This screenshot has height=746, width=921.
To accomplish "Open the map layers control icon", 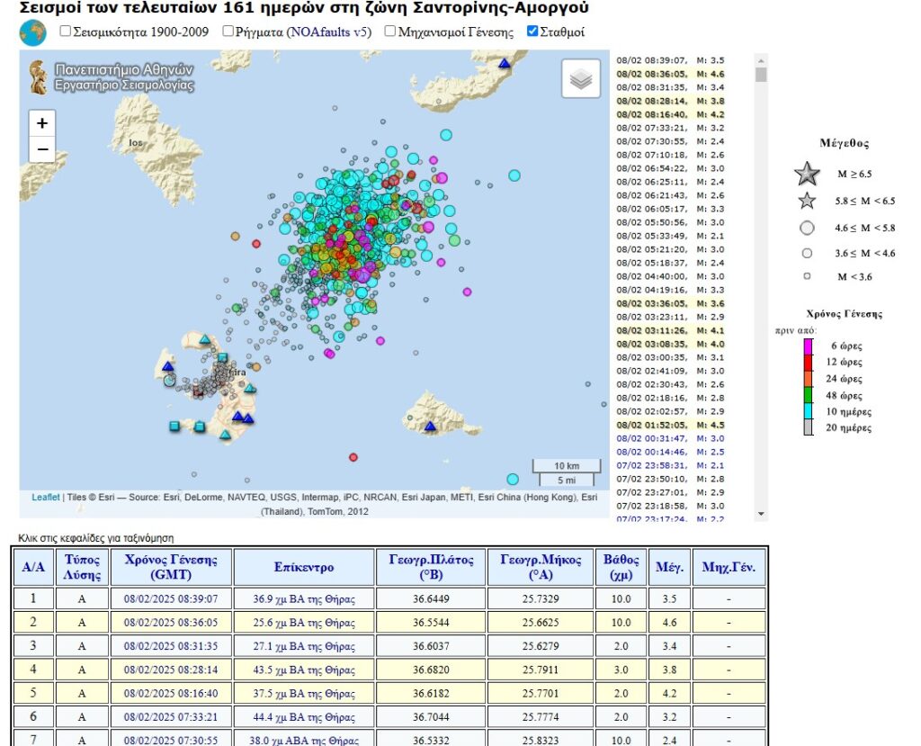I will 581,79.
